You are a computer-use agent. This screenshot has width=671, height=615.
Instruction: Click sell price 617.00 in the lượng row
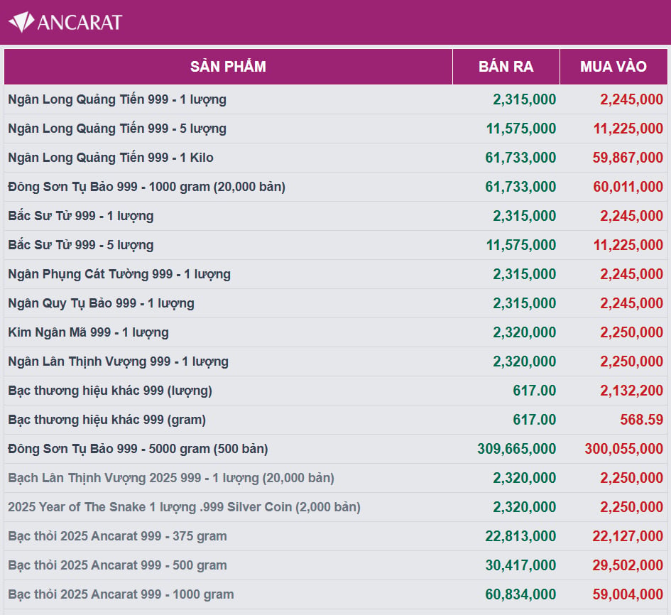(x=535, y=391)
